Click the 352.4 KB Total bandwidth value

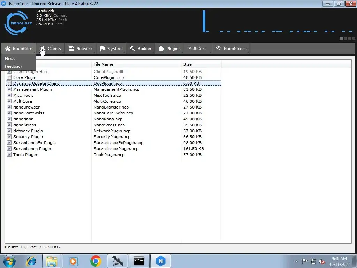click(50, 24)
